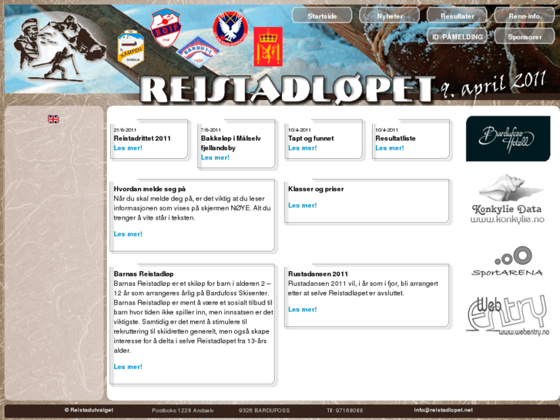
Task: Click Les mer! under Resultatliste
Action: 390,148
